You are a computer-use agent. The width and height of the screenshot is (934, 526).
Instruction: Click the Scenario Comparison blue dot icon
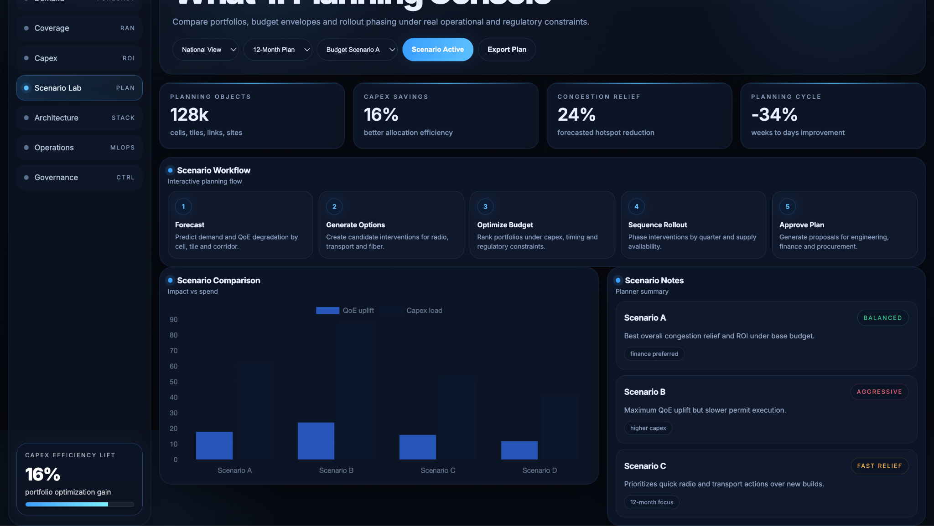click(x=170, y=281)
